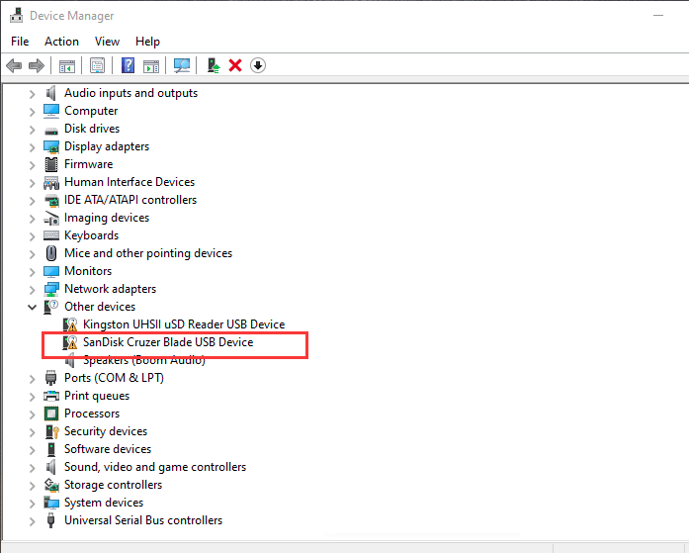
Task: Click the Computer monitor icon
Action: tap(51, 111)
